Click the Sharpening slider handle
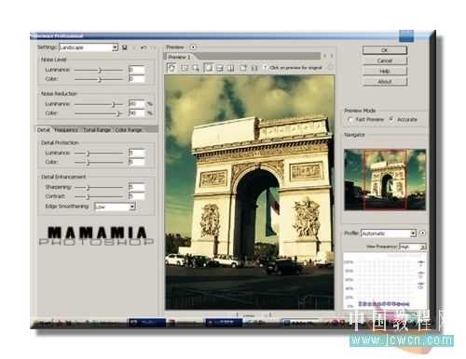Screen dimensions: 466x359 (x=88, y=187)
